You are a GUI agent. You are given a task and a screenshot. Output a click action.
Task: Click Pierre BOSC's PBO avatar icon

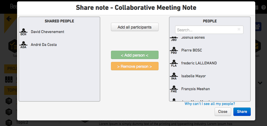tap(174, 50)
